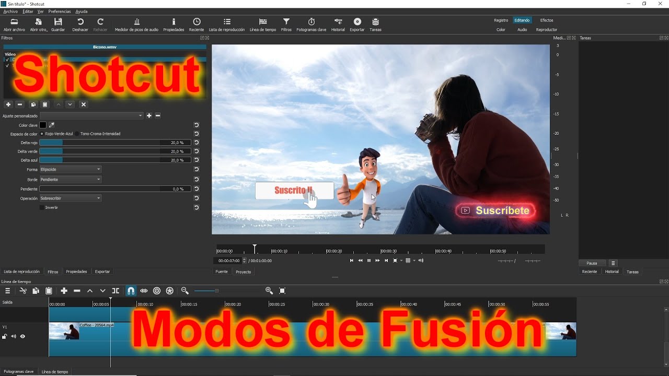Viewport: 669px width, 376px height.
Task: Open the Preferencias menu
Action: tap(60, 11)
